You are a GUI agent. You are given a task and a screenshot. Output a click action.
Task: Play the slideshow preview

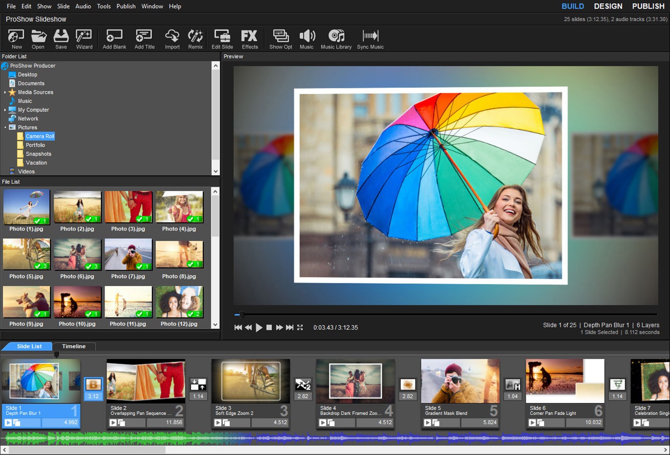point(259,327)
